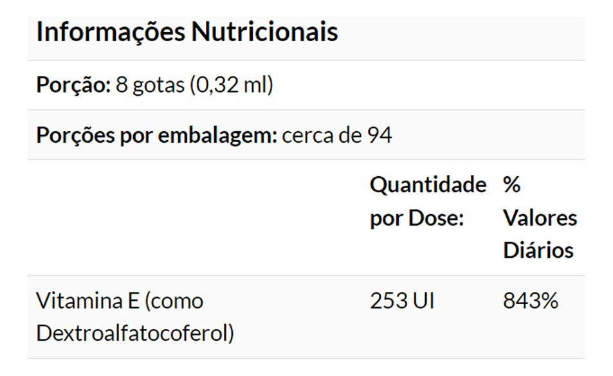Click the word "Dextroalfatocoferol)"
Screen dimensions: 613x376
(x=134, y=333)
